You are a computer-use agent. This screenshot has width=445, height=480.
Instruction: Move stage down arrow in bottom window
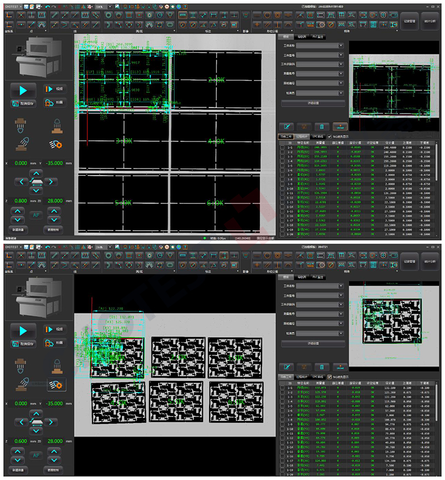point(36,430)
